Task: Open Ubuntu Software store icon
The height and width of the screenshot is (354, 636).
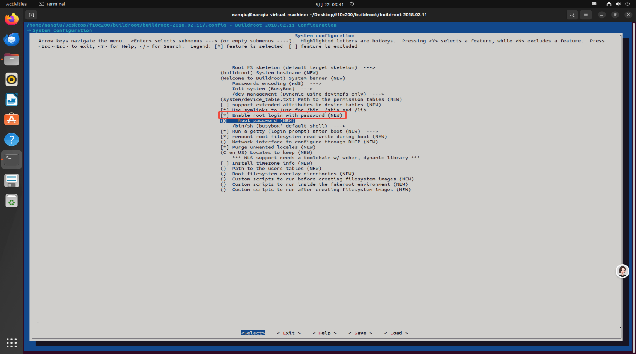Action: [x=12, y=120]
